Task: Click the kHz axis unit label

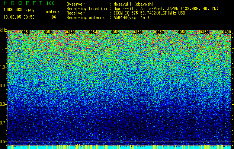Action: (3, 30)
